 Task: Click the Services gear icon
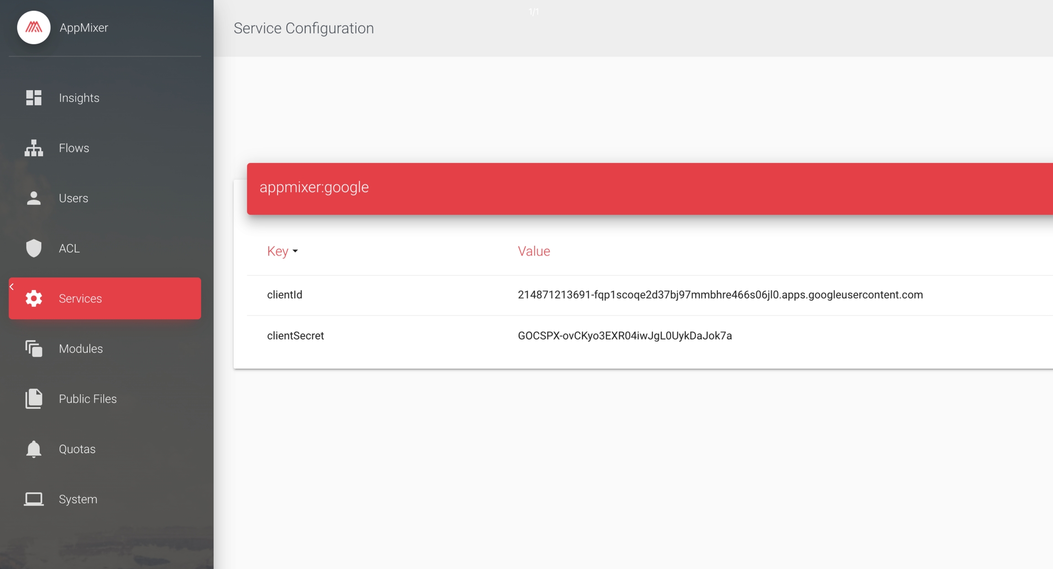[33, 298]
